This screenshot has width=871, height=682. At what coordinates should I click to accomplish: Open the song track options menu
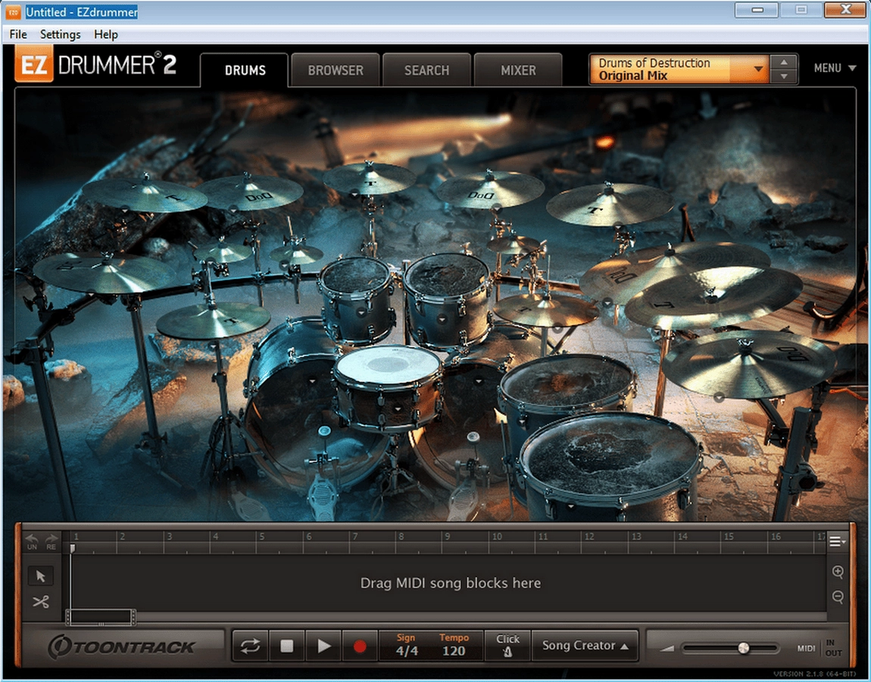tap(837, 541)
